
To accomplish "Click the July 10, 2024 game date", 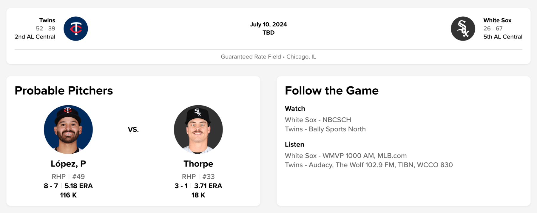I will 268,24.
